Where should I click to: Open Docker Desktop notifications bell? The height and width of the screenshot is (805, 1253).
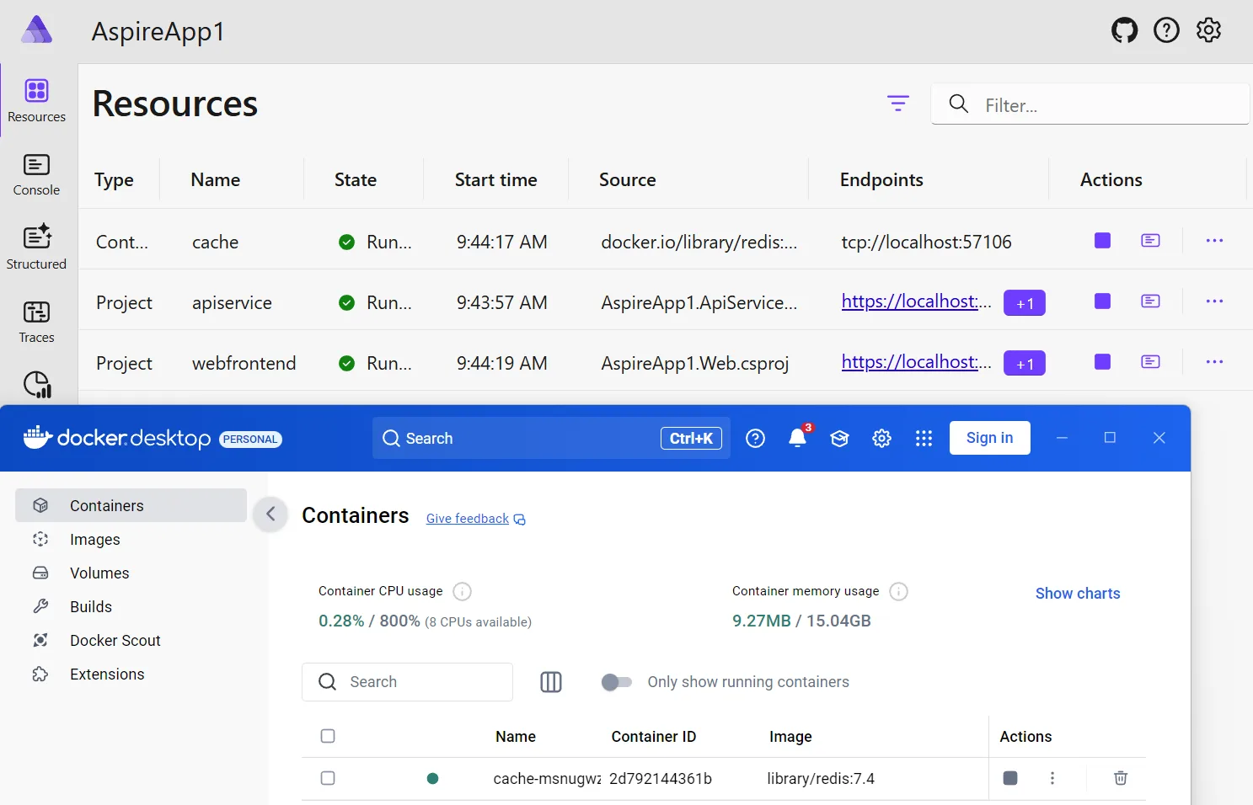pyautogui.click(x=796, y=438)
